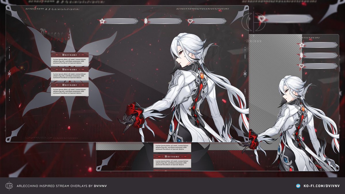Click the label bar beside the main overlay dollar icon
Viewport: 345px width, 194px height.
click(165, 21)
